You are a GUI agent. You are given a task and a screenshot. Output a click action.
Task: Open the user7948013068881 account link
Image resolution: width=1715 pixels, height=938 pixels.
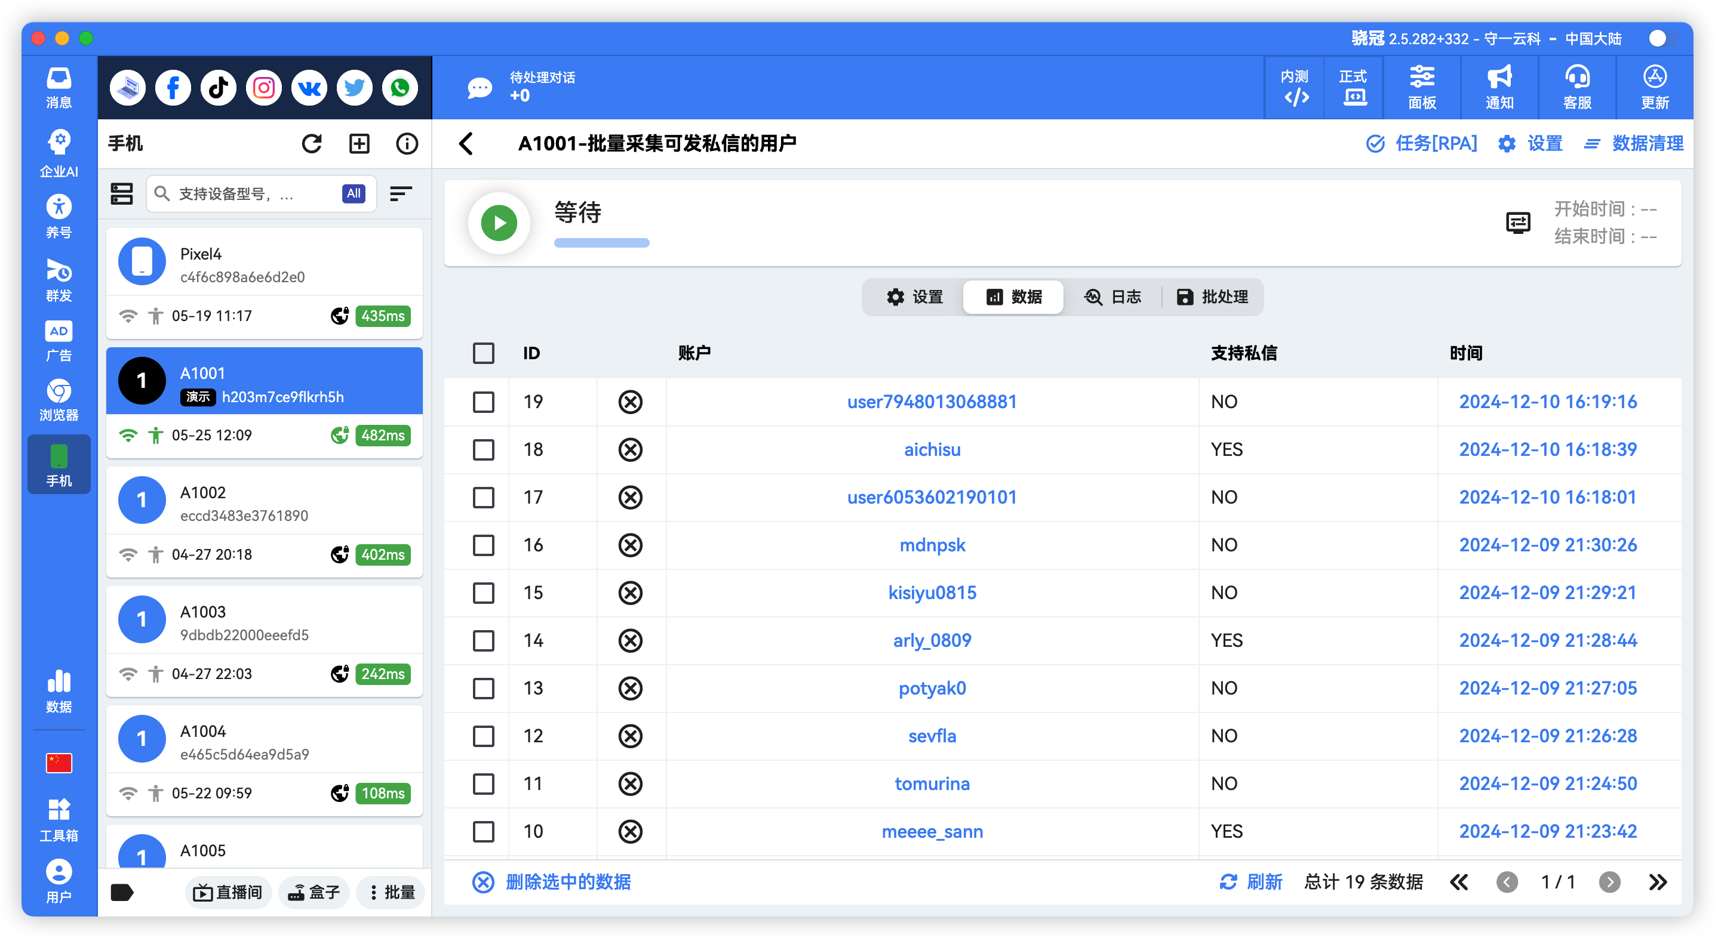(932, 402)
